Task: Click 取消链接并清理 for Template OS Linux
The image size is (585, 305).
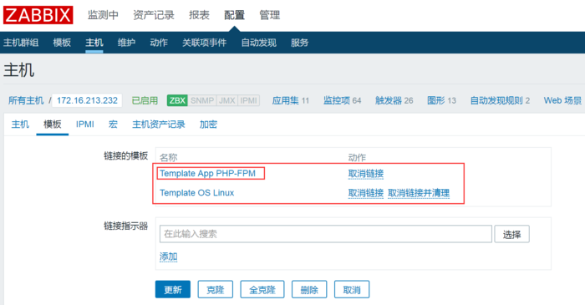Action: coord(419,193)
